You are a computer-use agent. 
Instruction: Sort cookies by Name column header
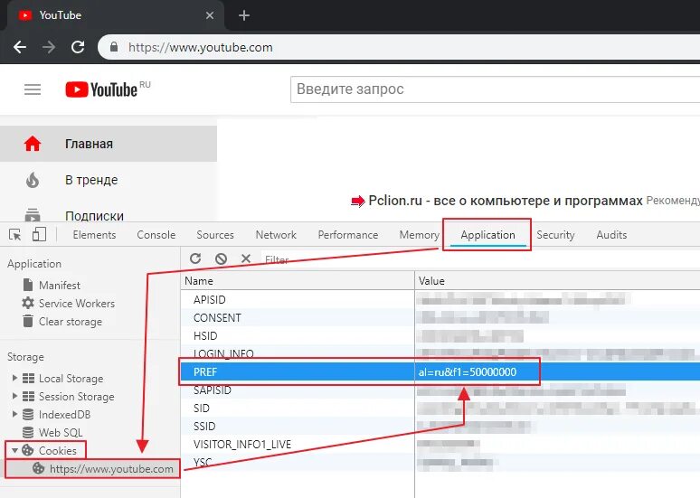[x=298, y=281]
